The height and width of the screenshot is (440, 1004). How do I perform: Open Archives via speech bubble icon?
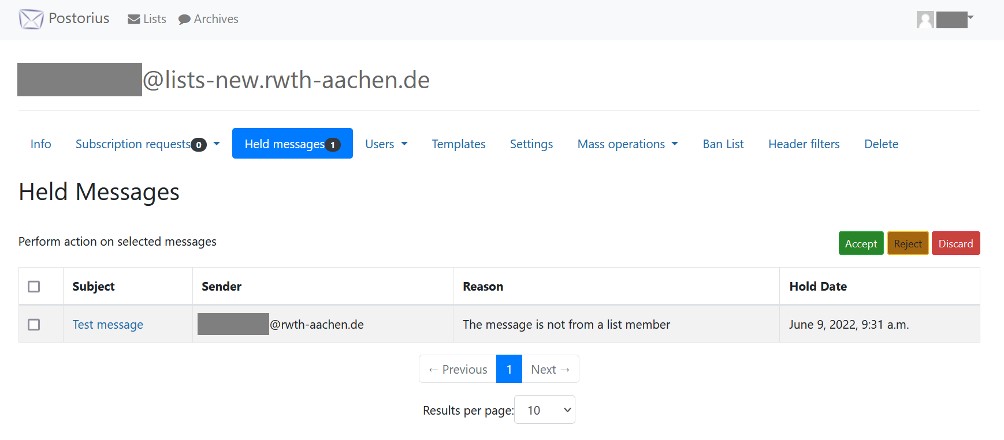184,20
